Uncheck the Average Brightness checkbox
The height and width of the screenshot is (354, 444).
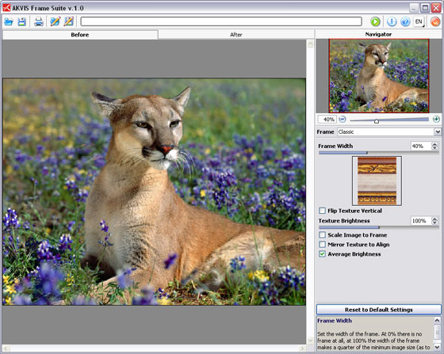click(x=322, y=254)
